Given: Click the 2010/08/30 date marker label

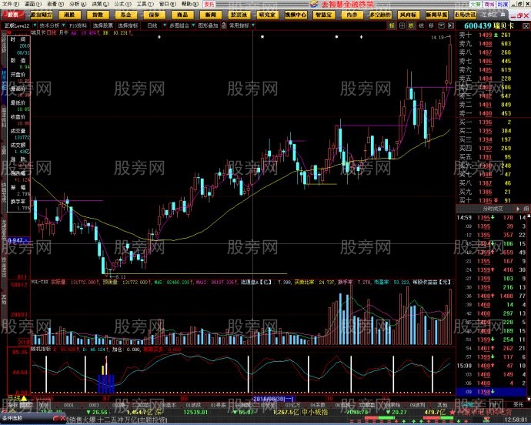Looking at the screenshot, I should pos(274,399).
